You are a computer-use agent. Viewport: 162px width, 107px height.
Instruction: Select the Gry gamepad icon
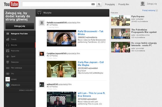pos(8,74)
